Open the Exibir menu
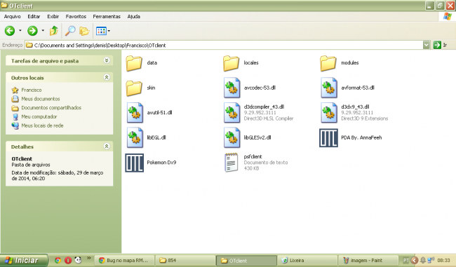The image size is (456, 267). [x=53, y=17]
